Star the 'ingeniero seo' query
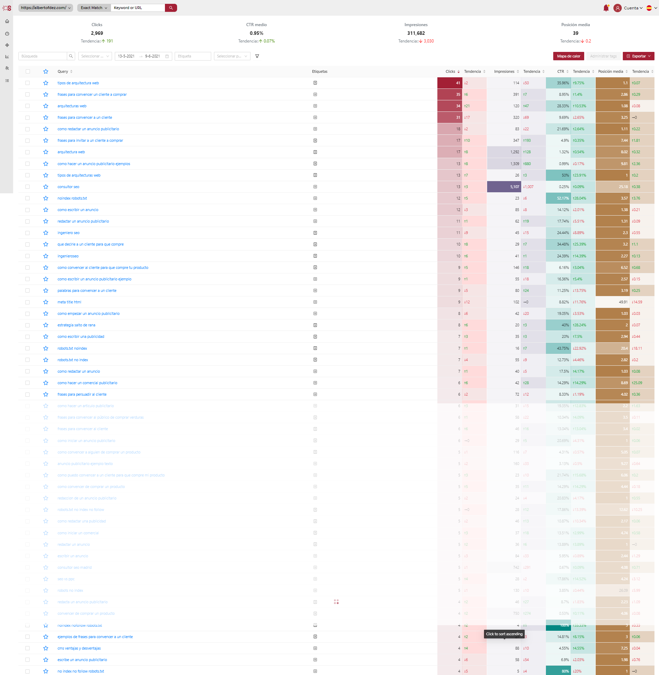 click(x=46, y=233)
